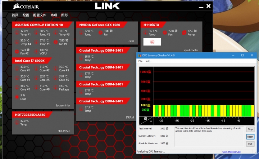The width and height of the screenshot is (259, 159).
Task: Click the Exit button
Action: point(250,144)
